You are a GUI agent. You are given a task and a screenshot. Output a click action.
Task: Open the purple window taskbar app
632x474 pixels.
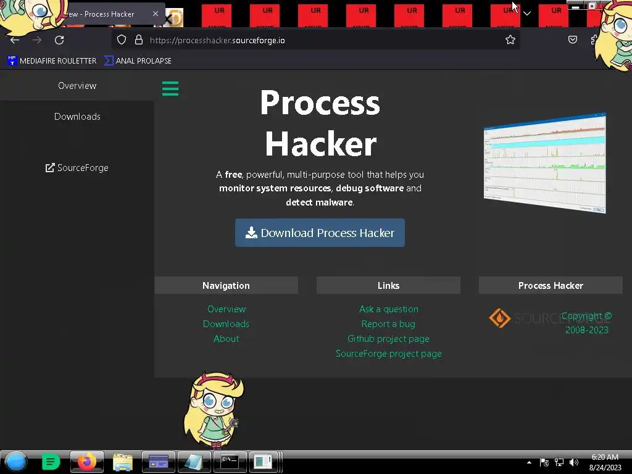[x=159, y=462]
